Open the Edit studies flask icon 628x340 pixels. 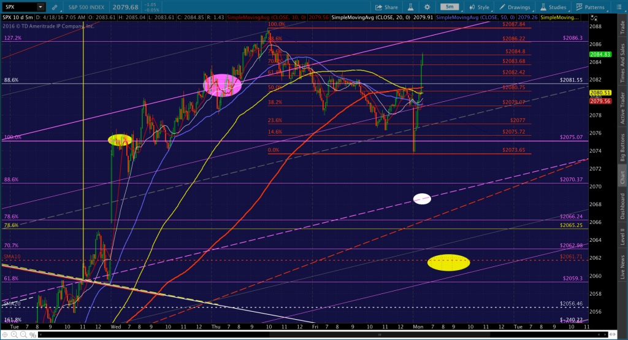[x=410, y=7]
